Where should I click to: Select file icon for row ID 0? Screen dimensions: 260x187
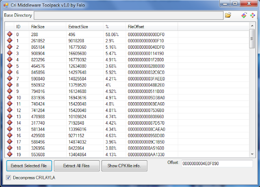coord(10,34)
